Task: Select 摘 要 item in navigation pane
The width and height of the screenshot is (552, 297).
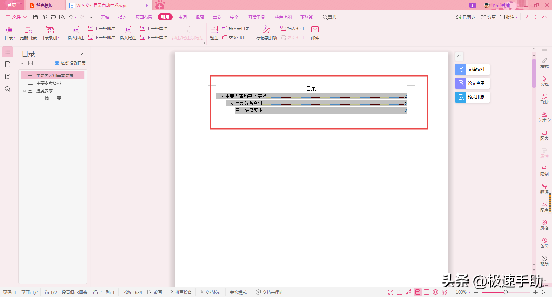Action: tap(53, 98)
